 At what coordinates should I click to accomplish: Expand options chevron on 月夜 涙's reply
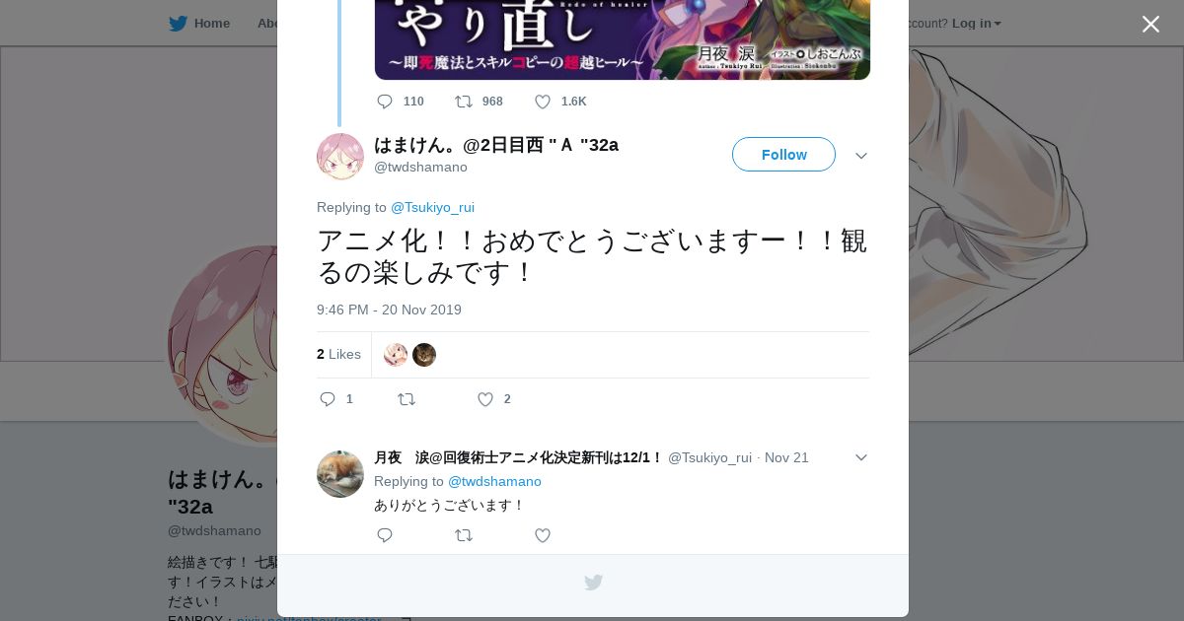pos(861,457)
